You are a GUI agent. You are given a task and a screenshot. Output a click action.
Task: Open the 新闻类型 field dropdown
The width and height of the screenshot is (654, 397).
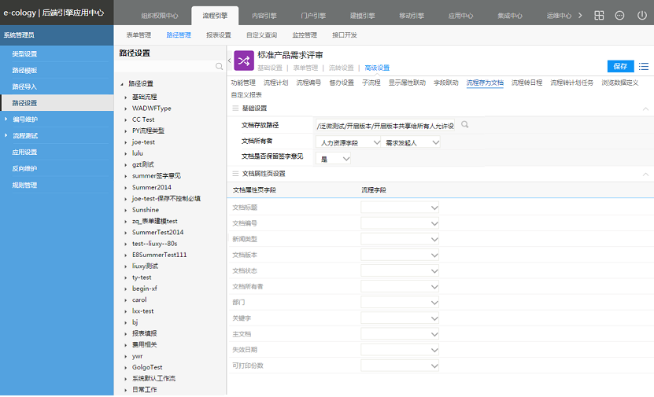(400, 239)
